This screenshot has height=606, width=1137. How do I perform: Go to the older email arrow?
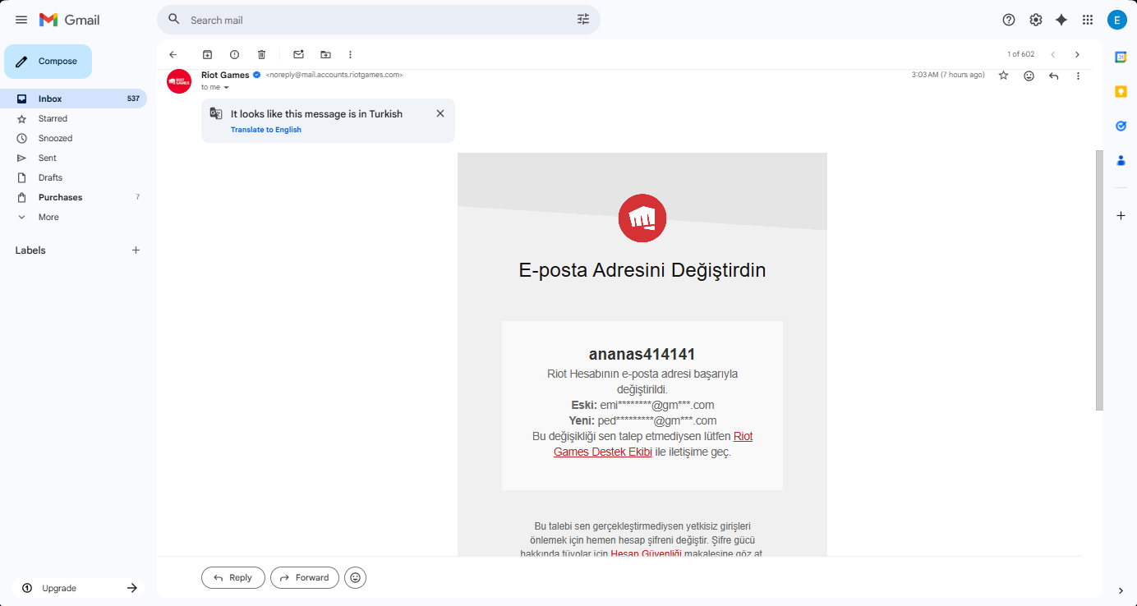click(1077, 54)
